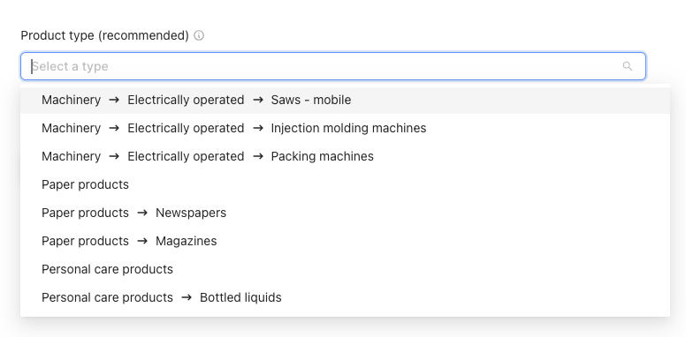
Task: Click the magnifier search icon in type field
Action: coord(628,66)
